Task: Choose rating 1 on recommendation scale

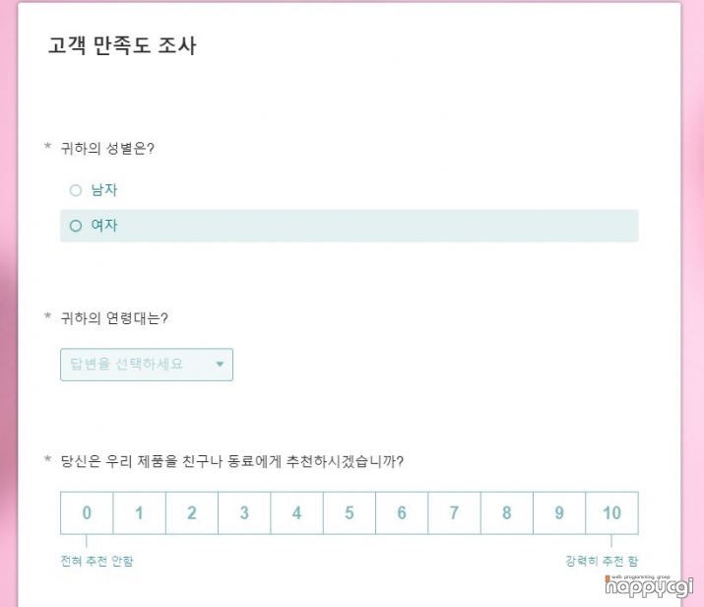Action: (139, 512)
